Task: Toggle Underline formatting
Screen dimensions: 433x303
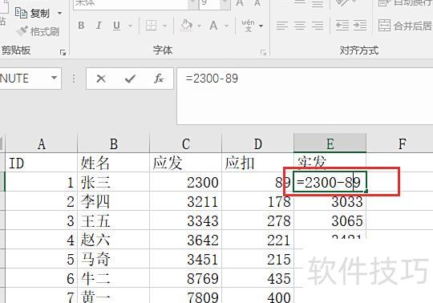Action: pyautogui.click(x=117, y=26)
